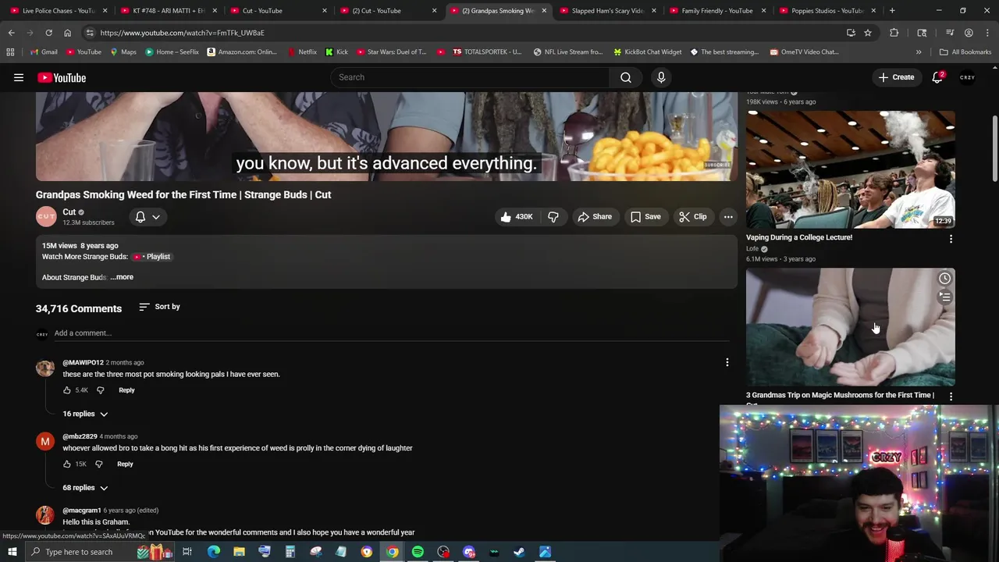
Task: Start voice search with the microphone
Action: (661, 77)
